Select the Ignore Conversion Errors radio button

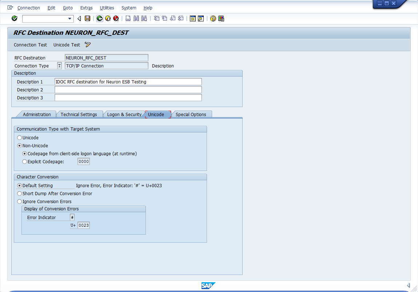pos(19,201)
